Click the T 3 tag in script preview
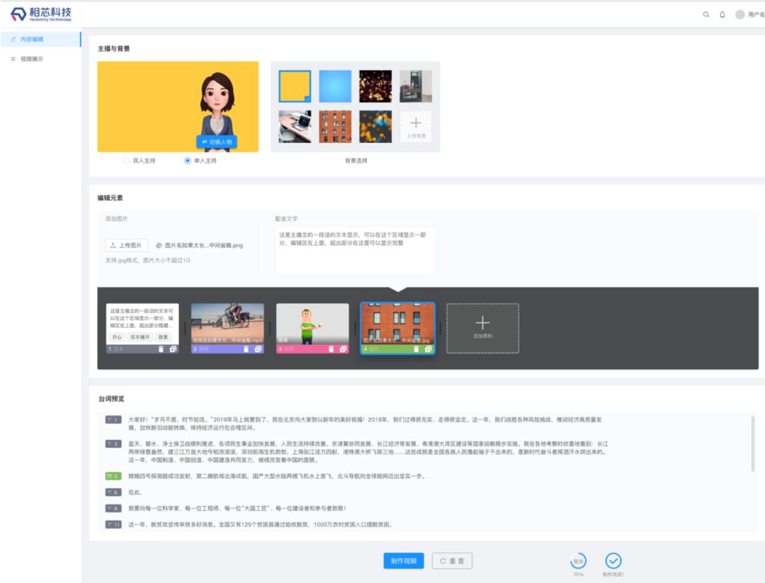 113,444
